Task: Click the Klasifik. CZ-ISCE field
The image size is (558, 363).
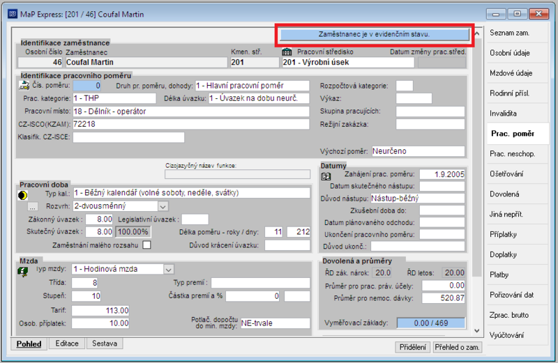Action: click(x=128, y=137)
